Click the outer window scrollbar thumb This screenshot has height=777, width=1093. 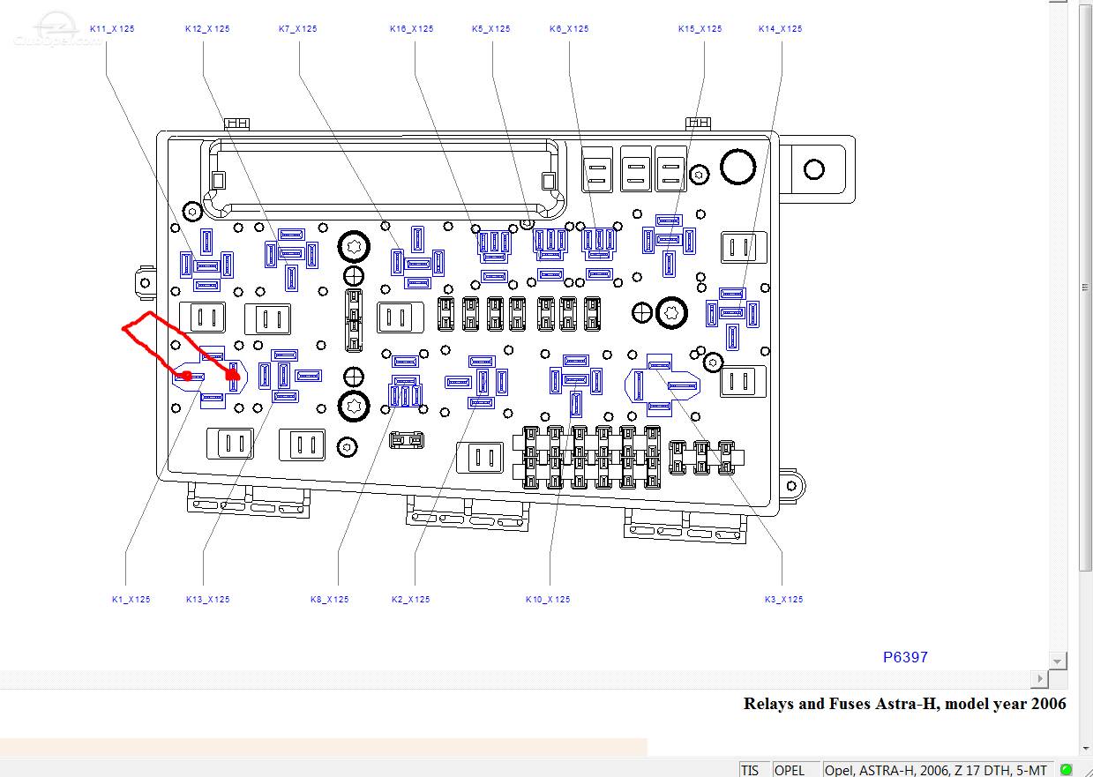point(1086,289)
